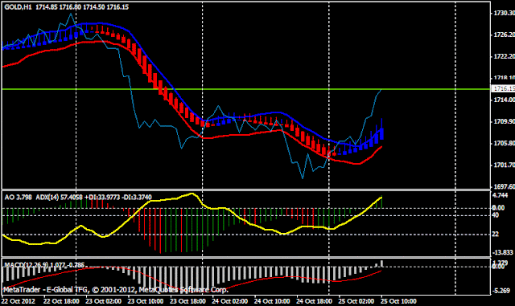
Task: Click the 22 Oct 18:00 time label
Action: [61, 301]
